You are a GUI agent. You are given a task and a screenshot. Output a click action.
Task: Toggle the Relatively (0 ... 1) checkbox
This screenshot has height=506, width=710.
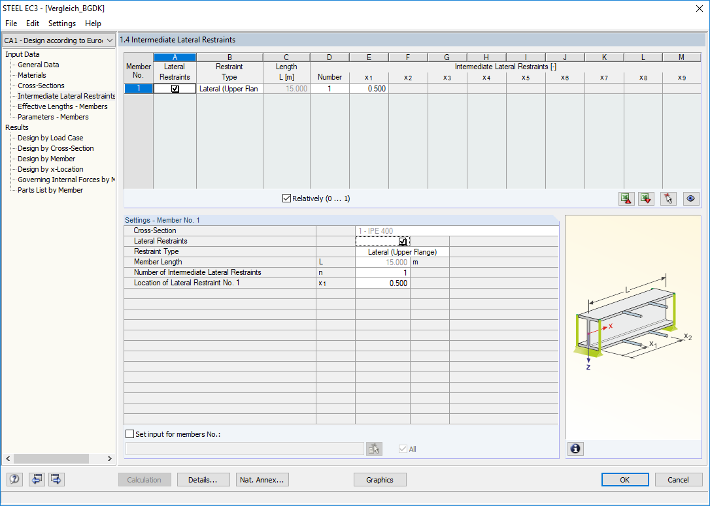[x=286, y=198]
